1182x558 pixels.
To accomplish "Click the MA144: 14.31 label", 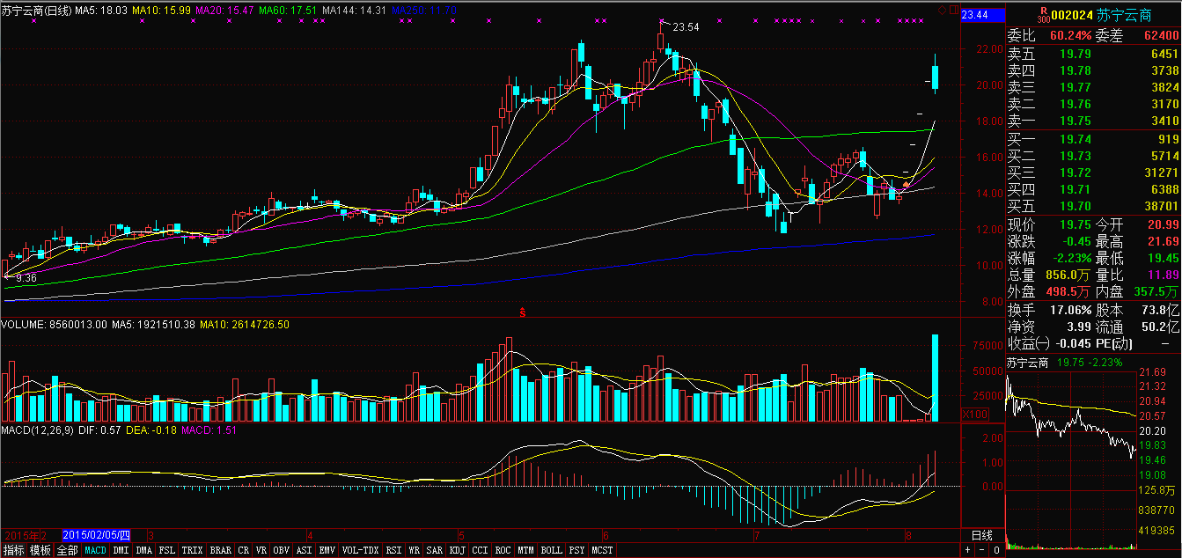I will (354, 10).
